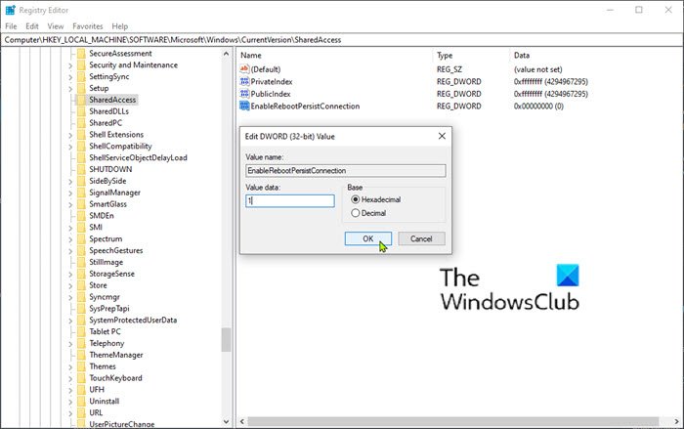Click the tree pane scroll down arrow
This screenshot has height=429, width=684.
(226, 421)
